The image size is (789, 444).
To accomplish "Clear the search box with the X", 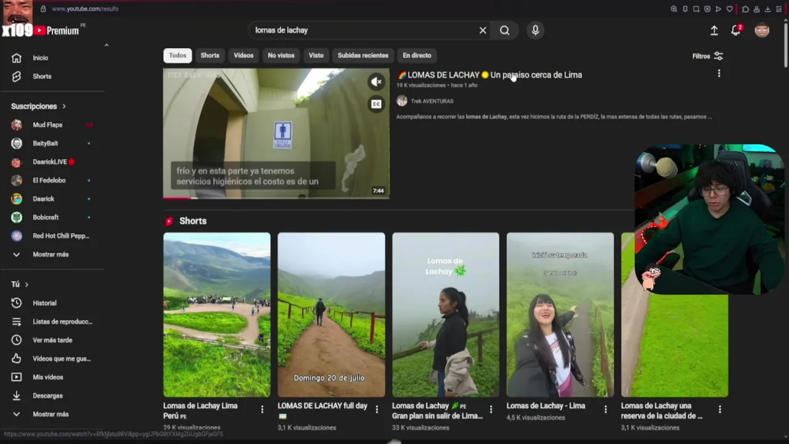I will (x=483, y=30).
